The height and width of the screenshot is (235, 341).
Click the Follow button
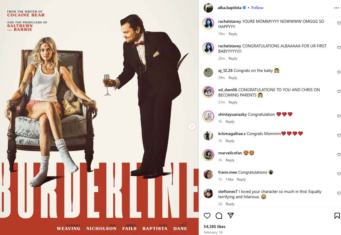tap(257, 8)
